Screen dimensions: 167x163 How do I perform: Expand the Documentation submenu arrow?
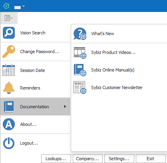tap(65, 107)
